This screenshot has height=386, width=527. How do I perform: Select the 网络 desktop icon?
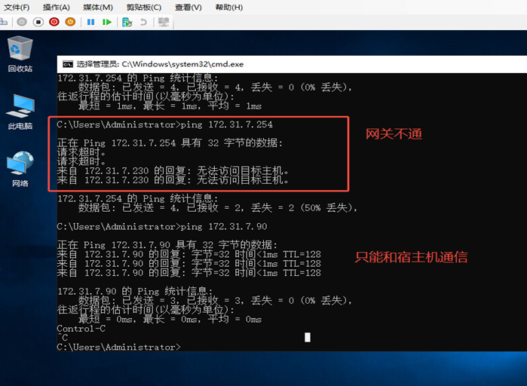point(20,169)
